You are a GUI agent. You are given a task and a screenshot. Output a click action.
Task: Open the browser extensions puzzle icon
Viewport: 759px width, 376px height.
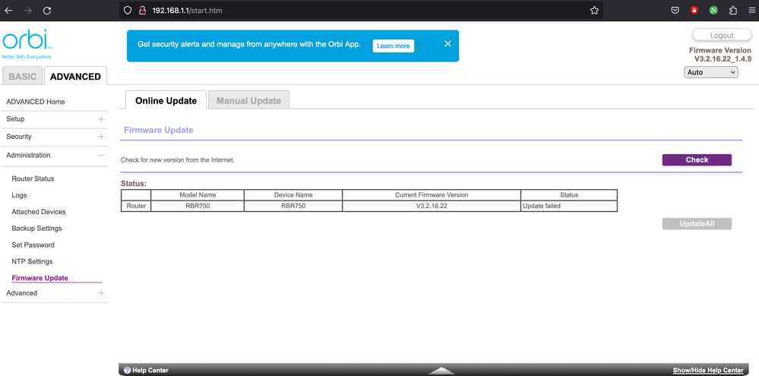pyautogui.click(x=732, y=11)
